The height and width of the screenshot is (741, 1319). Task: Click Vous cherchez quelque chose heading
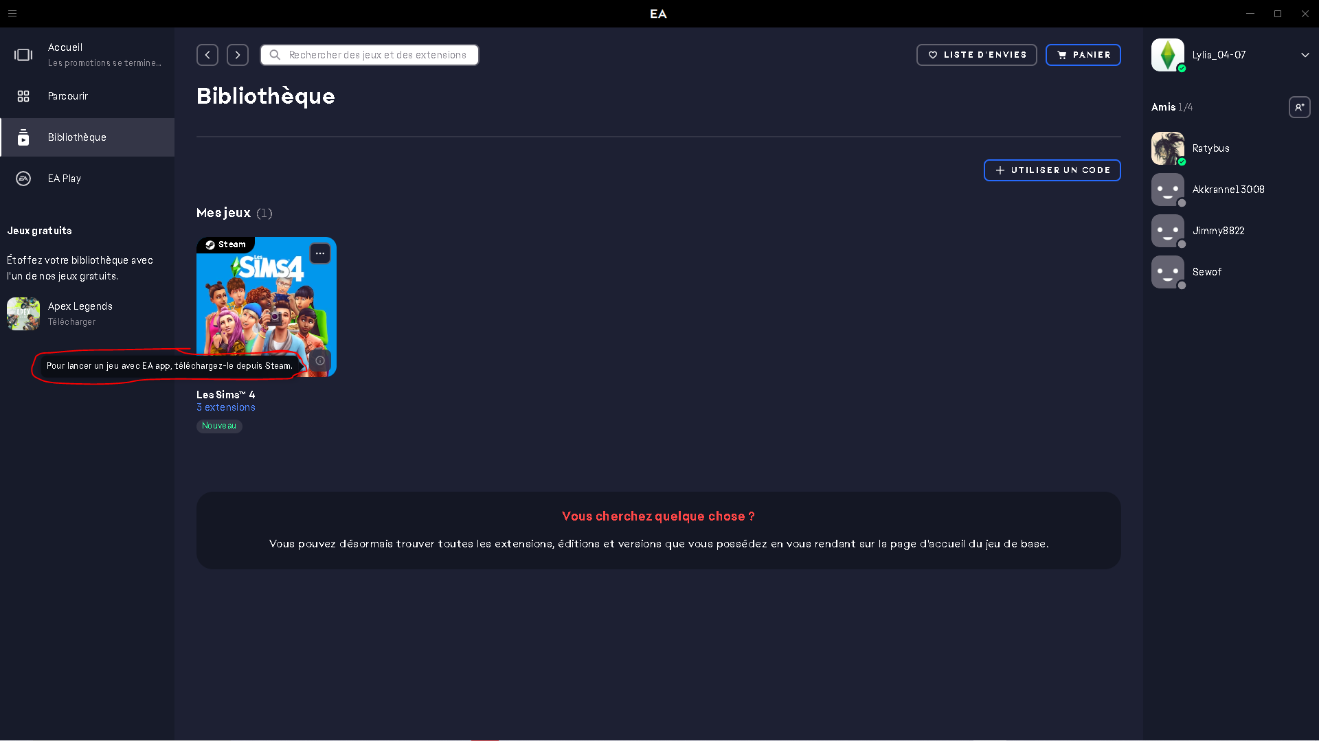(x=658, y=516)
